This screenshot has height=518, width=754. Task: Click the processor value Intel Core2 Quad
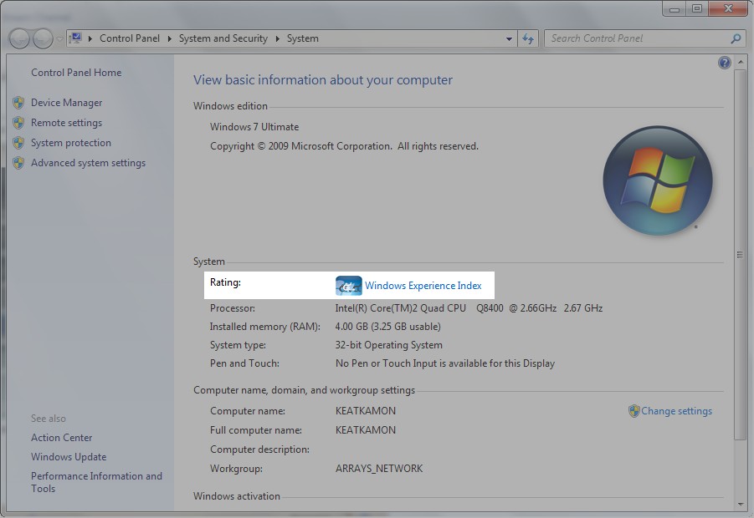(x=469, y=308)
